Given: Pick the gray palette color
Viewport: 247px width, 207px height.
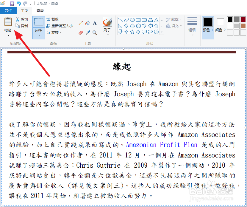Looking at the screenshot, I should tap(237, 19).
